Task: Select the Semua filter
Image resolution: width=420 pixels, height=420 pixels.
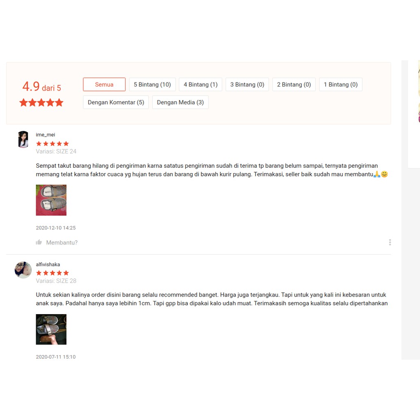Action: (x=104, y=84)
